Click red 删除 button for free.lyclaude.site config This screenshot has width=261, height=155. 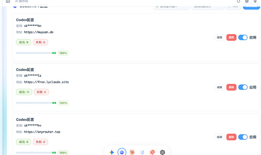coord(231,87)
